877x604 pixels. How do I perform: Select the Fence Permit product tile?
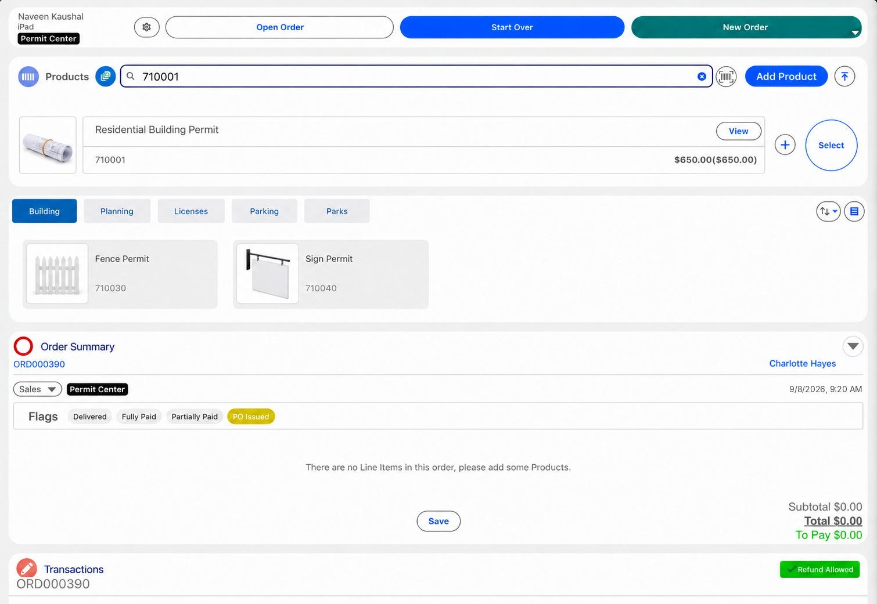[x=120, y=274]
